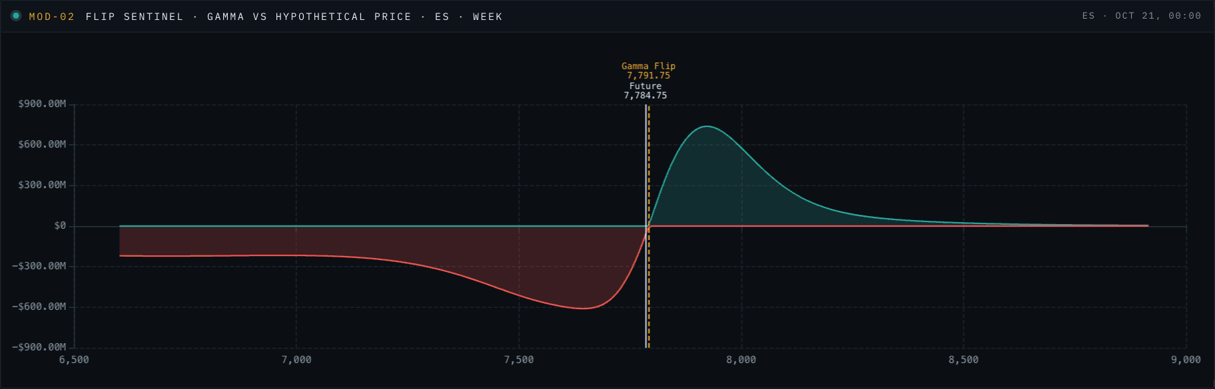Click the $0 y-axis label

click(x=61, y=226)
